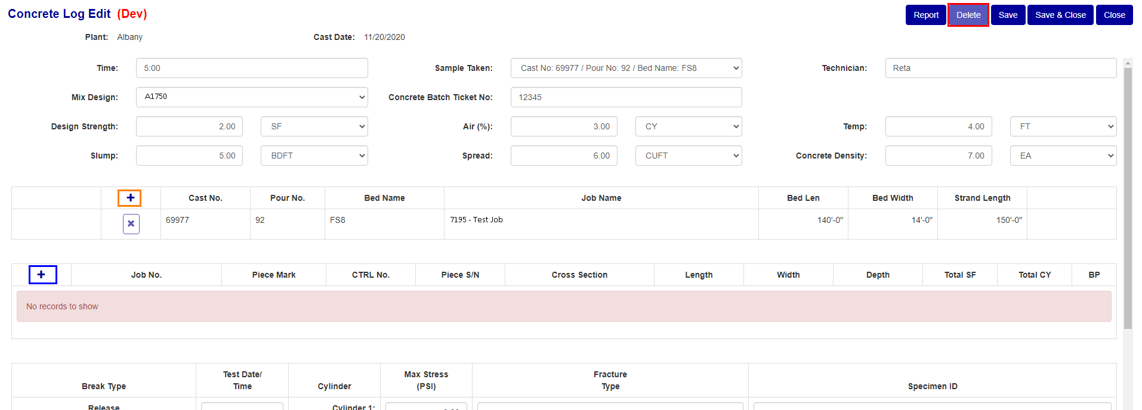Edit the Spread value 6.00
1142x410 pixels.
[564, 156]
